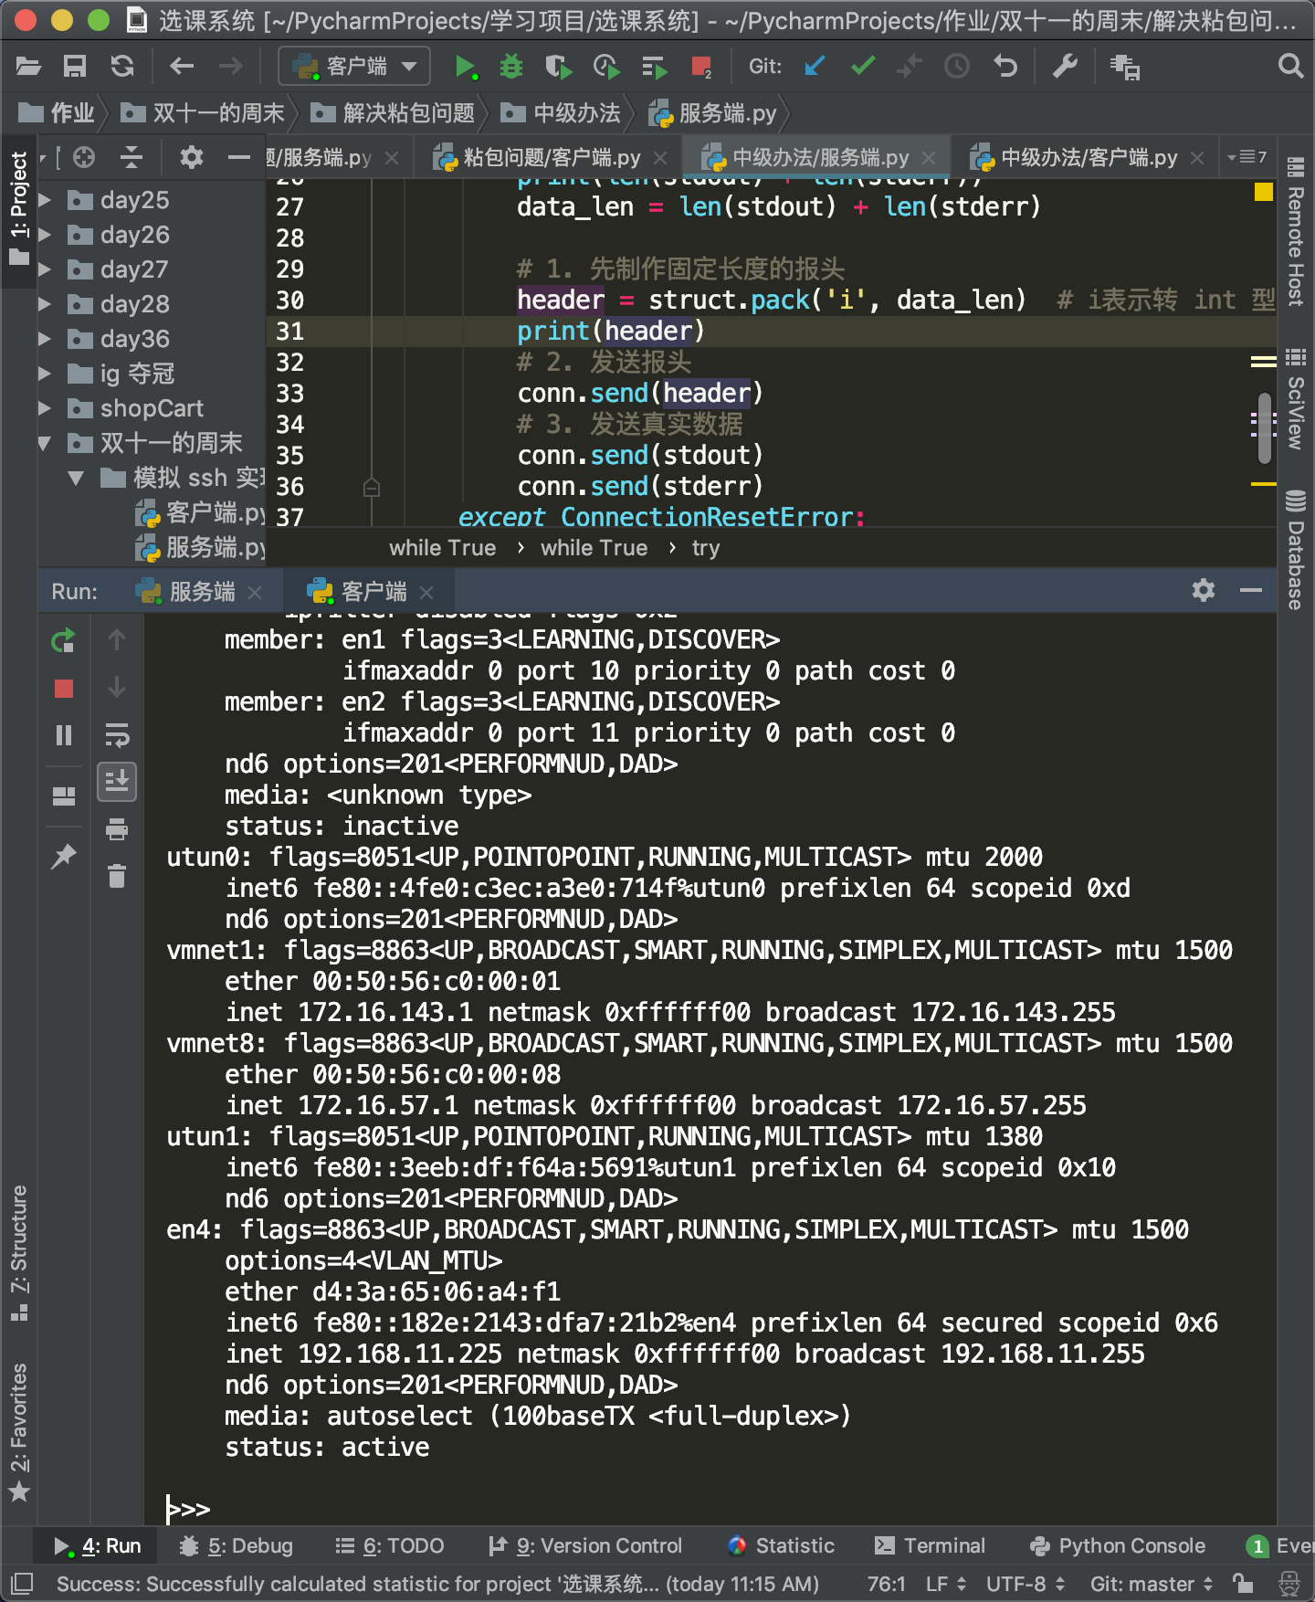Click the red Stop button in toolbar
Viewport: 1315px width, 1602px height.
[701, 67]
